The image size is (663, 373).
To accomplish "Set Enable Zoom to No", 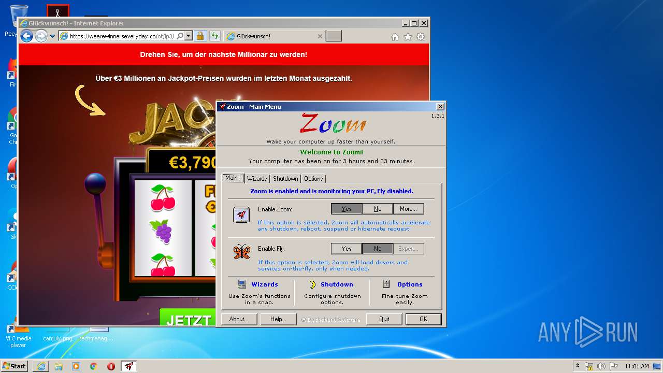I will coord(378,209).
